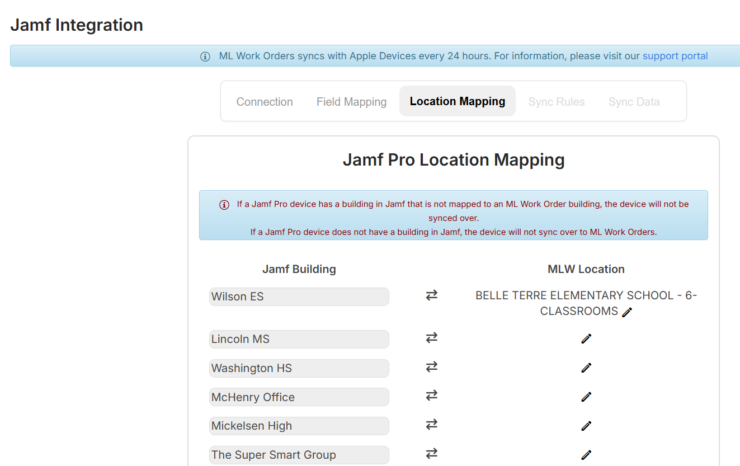Screen dimensions: 740x466
Task: Click swap arrows icon for Wilson ES
Action: (431, 295)
